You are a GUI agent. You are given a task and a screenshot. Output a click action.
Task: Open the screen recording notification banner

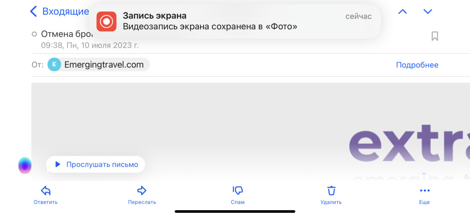coord(234,22)
